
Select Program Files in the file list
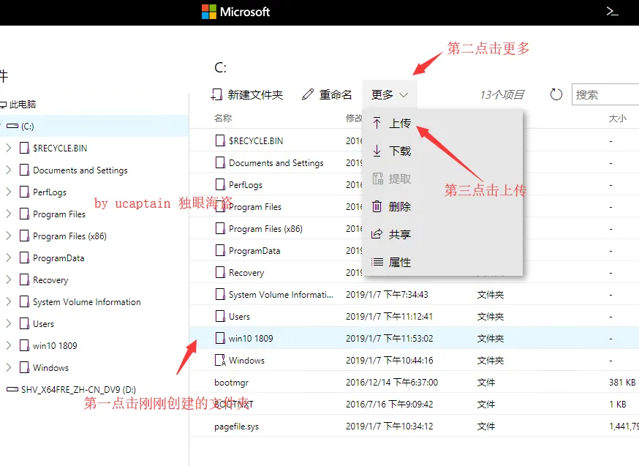tap(255, 207)
